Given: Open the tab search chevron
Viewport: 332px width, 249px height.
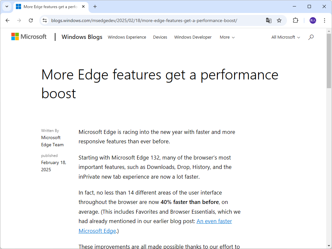Looking at the screenshot, I should point(7,6).
